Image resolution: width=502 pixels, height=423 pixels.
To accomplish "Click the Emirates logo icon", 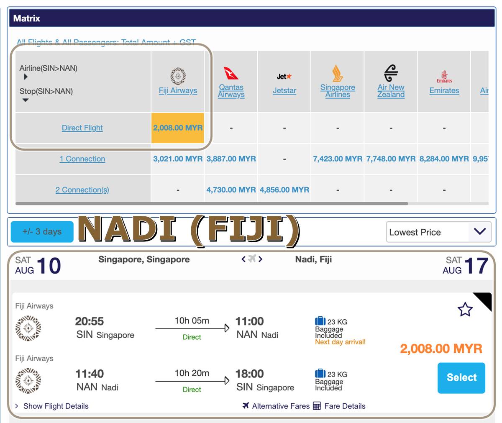I will pyautogui.click(x=444, y=76).
